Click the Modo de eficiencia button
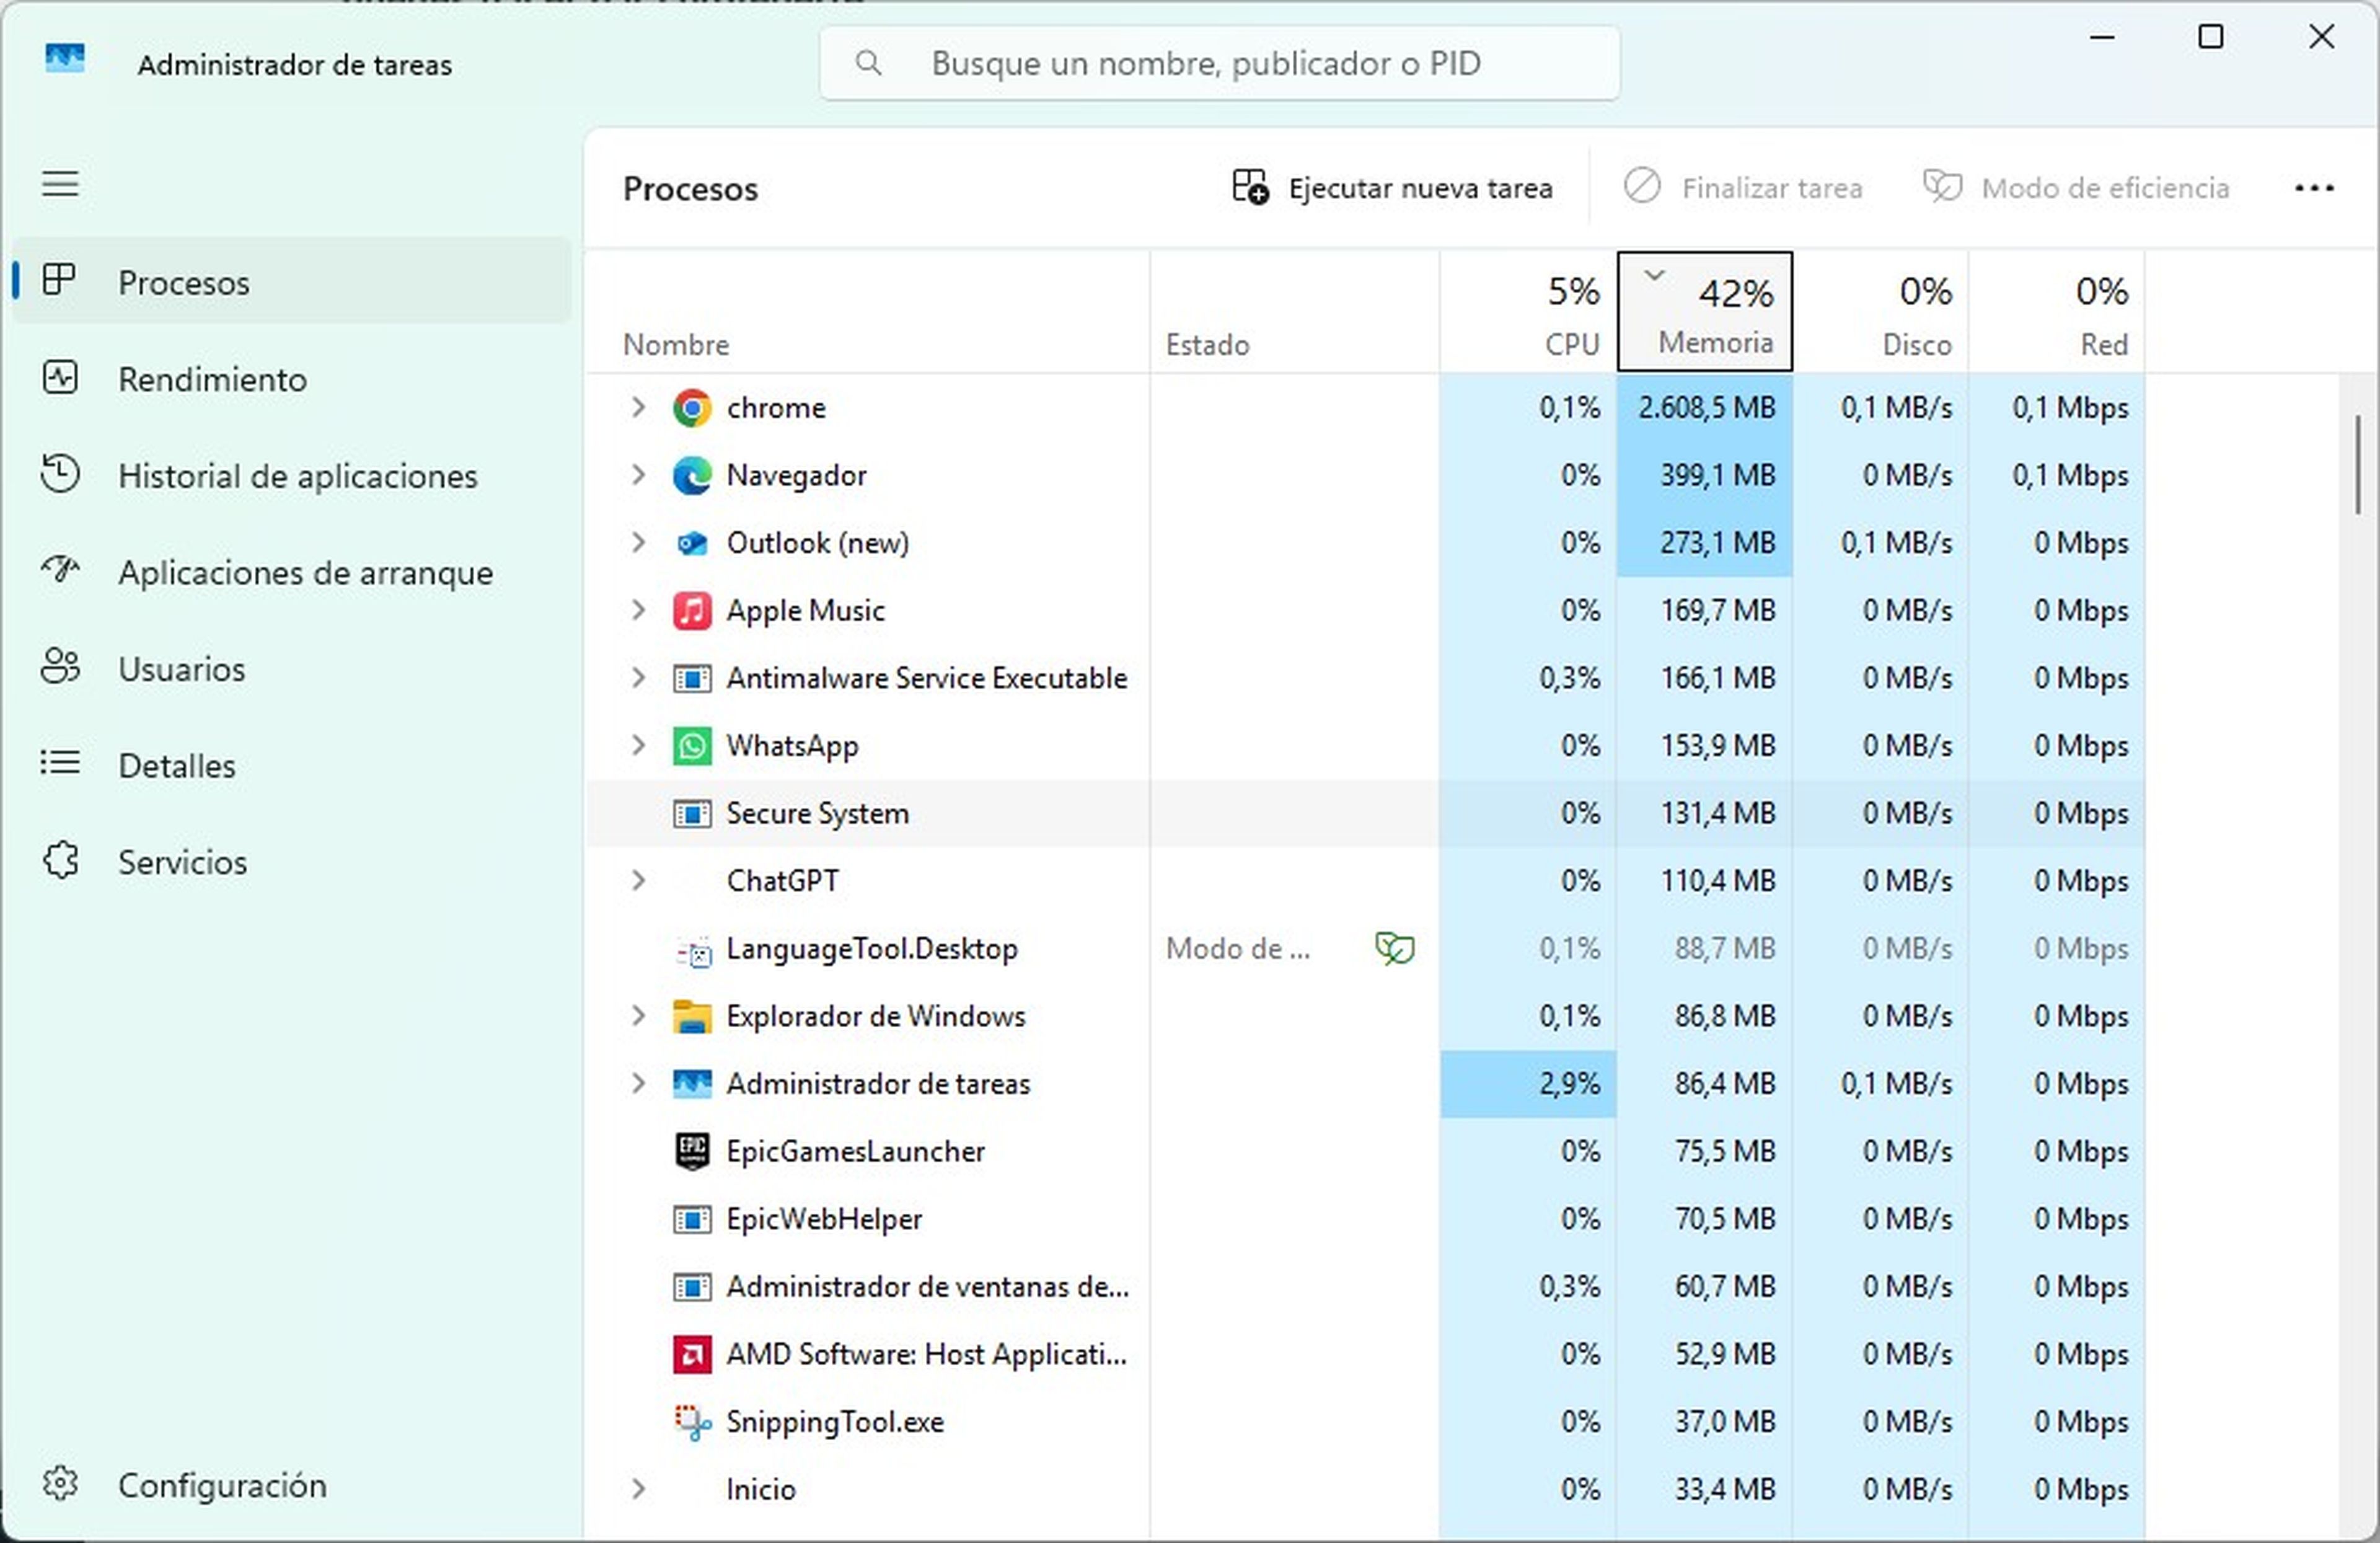This screenshot has width=2380, height=1543. coord(2076,188)
